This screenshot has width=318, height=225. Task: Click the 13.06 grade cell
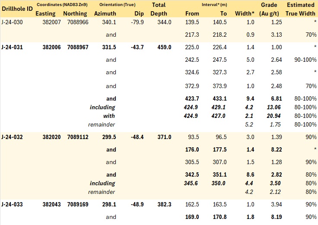point(274,107)
